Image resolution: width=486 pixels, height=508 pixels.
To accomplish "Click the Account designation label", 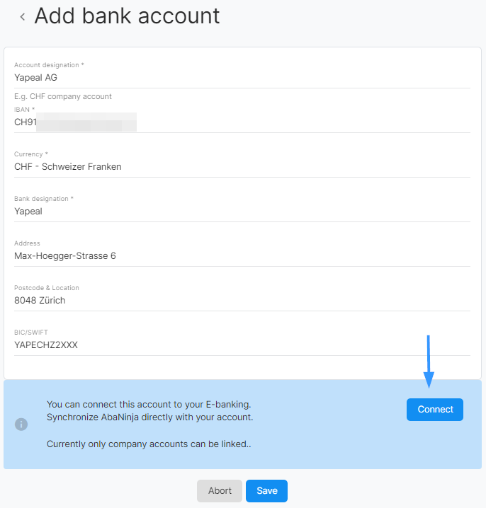I will [49, 65].
